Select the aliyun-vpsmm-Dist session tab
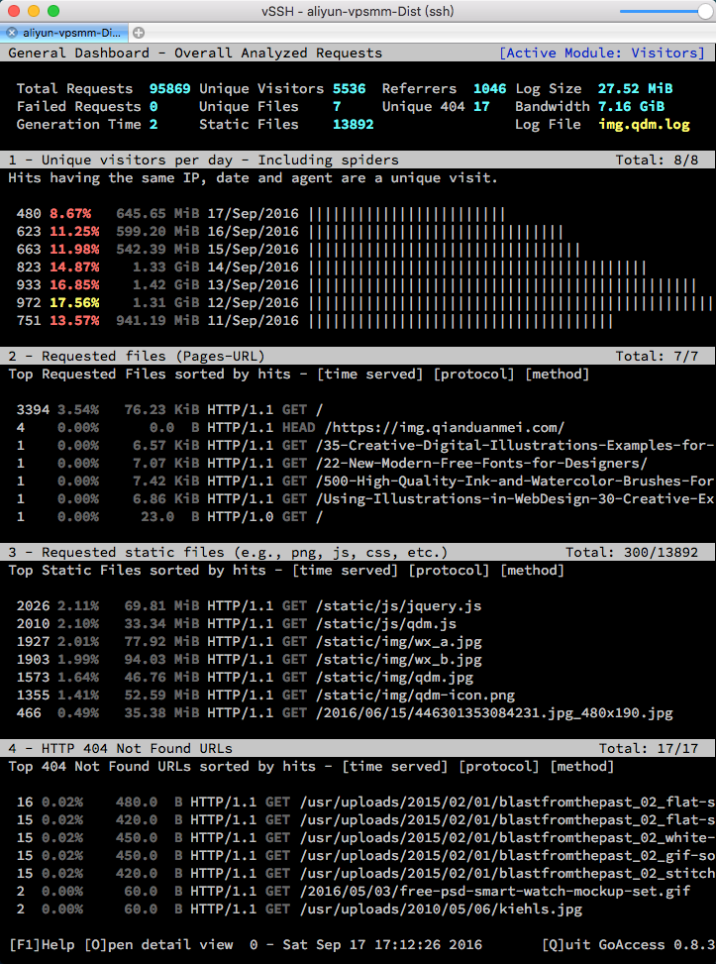Screen dimensions: 716x964 pos(71,33)
